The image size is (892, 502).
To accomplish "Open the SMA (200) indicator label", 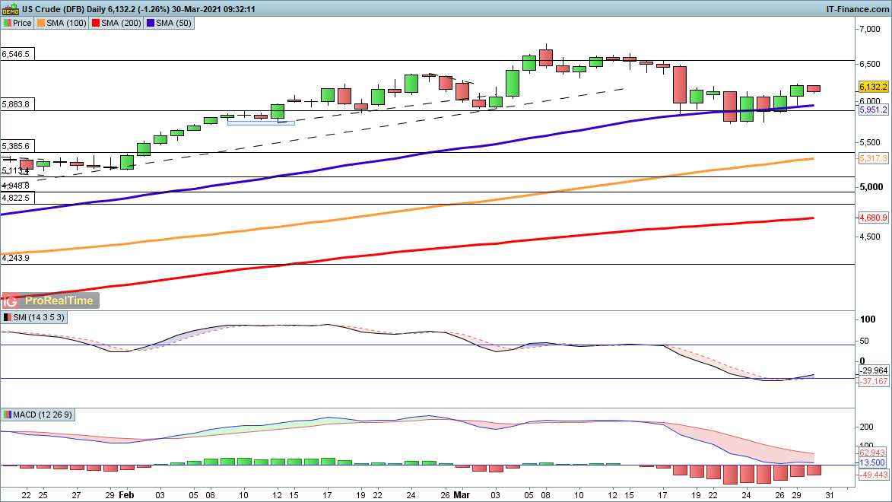I will click(113, 24).
